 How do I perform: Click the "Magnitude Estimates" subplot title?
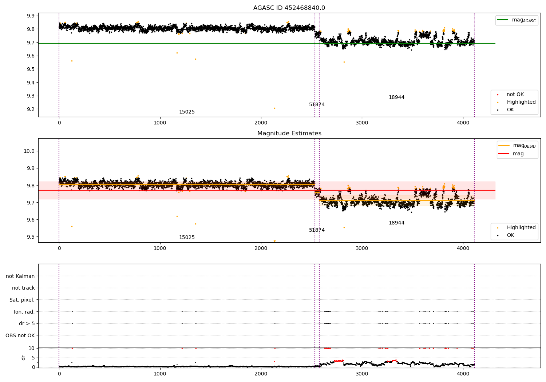[289, 134]
